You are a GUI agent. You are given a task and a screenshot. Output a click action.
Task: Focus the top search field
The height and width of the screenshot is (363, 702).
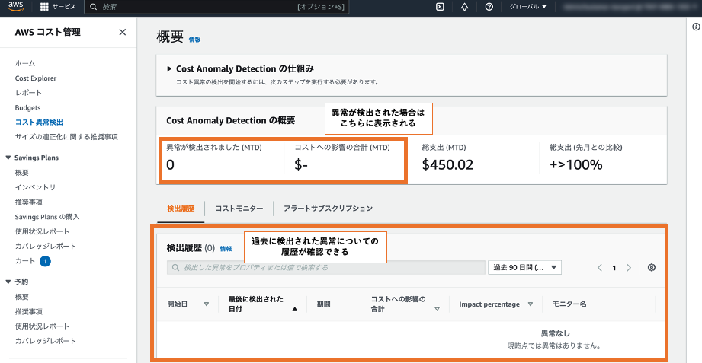[216, 7]
